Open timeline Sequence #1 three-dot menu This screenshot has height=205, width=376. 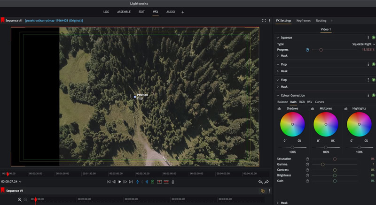pos(269,190)
